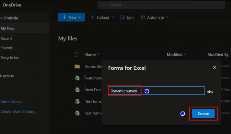231x134 pixels.
Task: Open the New dropdown button
Action: 71,17
